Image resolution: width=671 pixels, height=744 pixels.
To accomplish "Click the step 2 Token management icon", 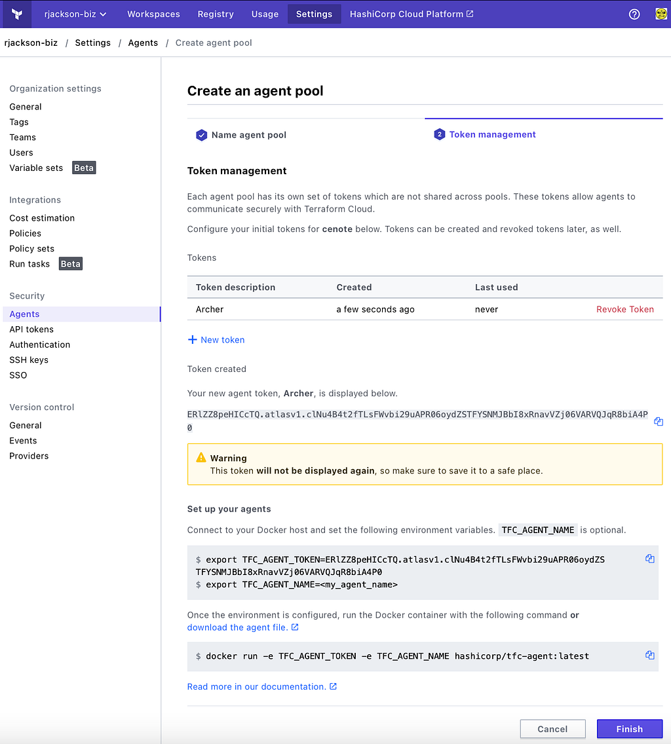I will point(439,134).
